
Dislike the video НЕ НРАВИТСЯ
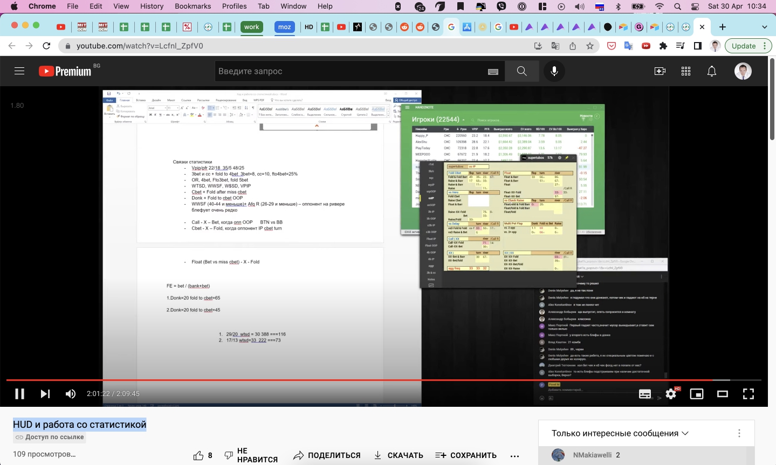(251, 455)
